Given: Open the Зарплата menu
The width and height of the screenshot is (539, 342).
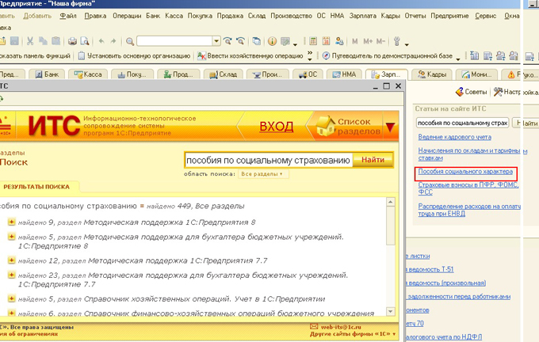Looking at the screenshot, I should coord(363,16).
